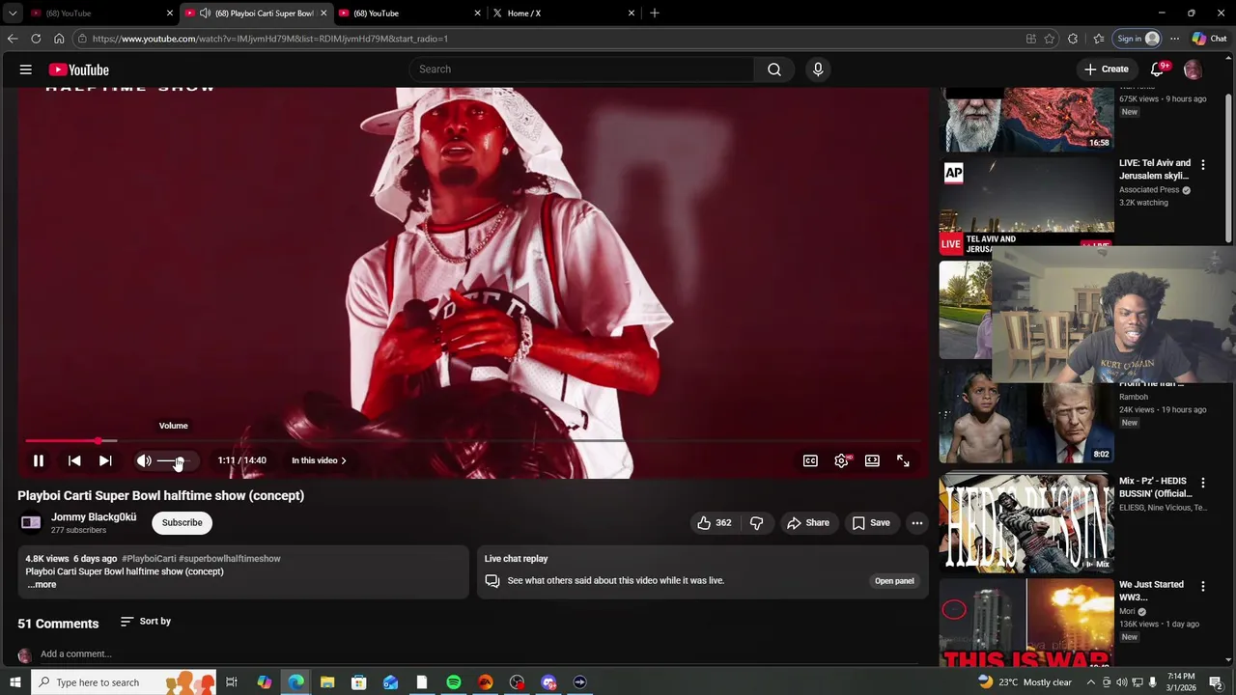
Task: Open the #superbowlhalftimeshow hashtag
Action: pyautogui.click(x=230, y=559)
